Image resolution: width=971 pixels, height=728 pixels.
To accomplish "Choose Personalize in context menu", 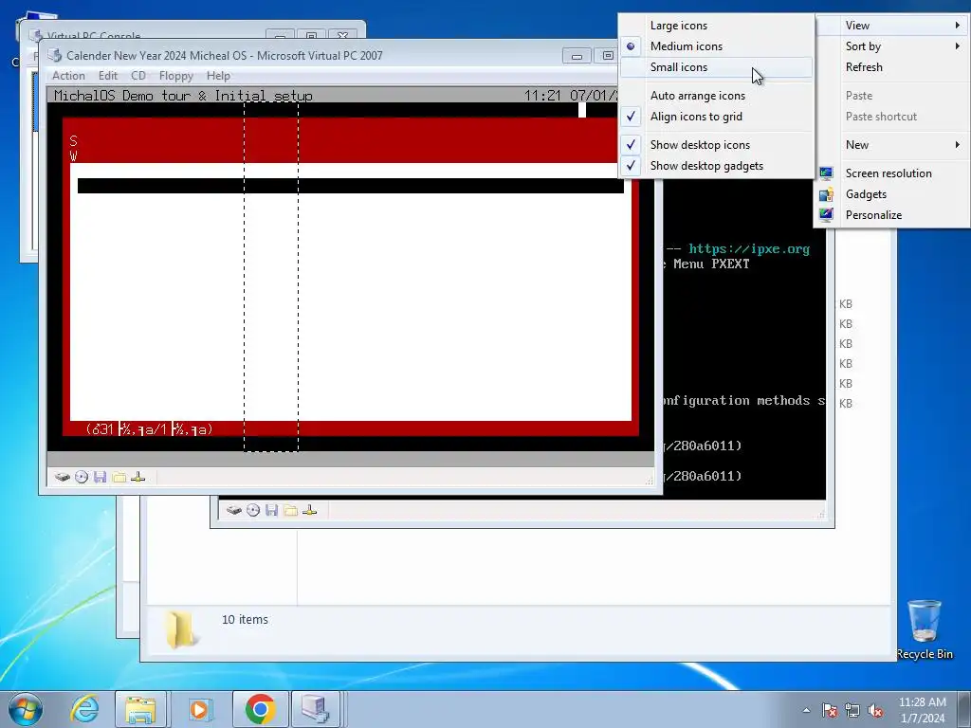I will 891,215.
